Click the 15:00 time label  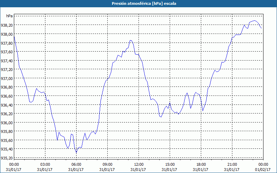coord(170,165)
